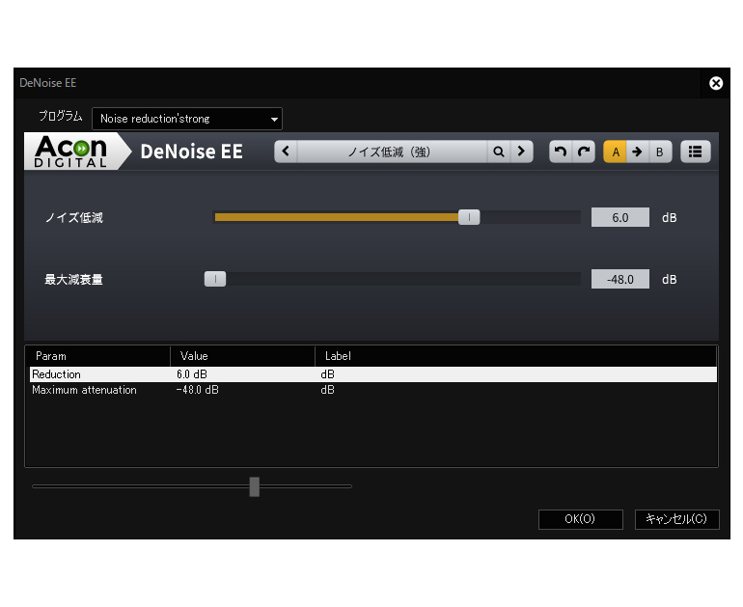Open preset search with the magnifier icon
This screenshot has width=743, height=607.
tap(499, 152)
